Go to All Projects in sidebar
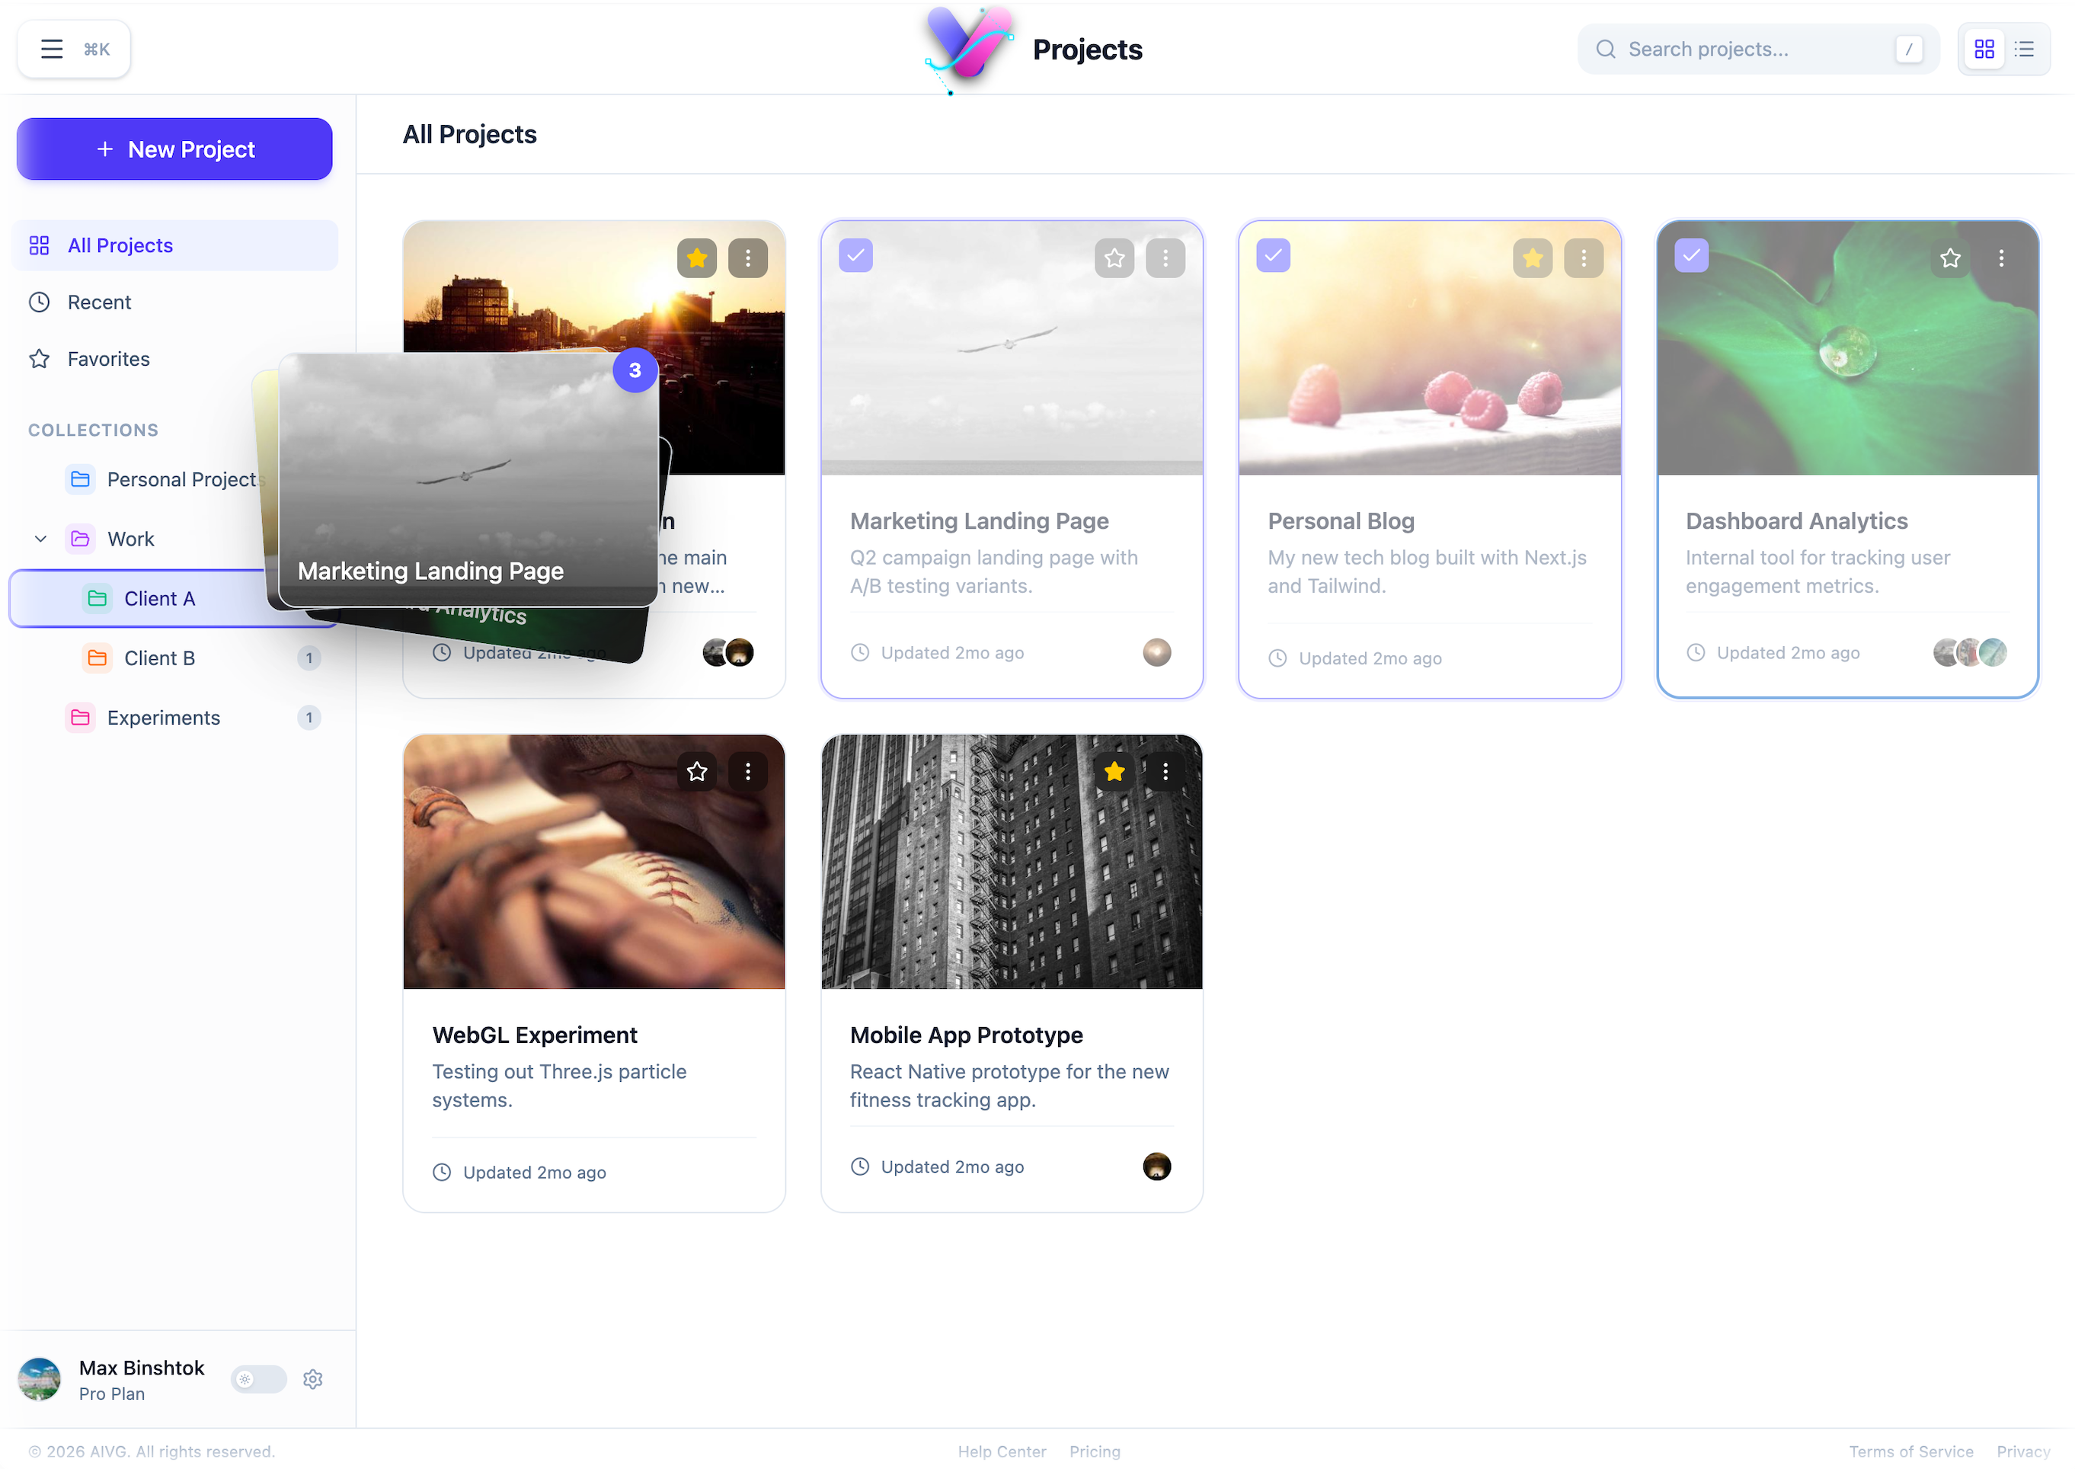Screen dimensions: 2075x1469 174,245
